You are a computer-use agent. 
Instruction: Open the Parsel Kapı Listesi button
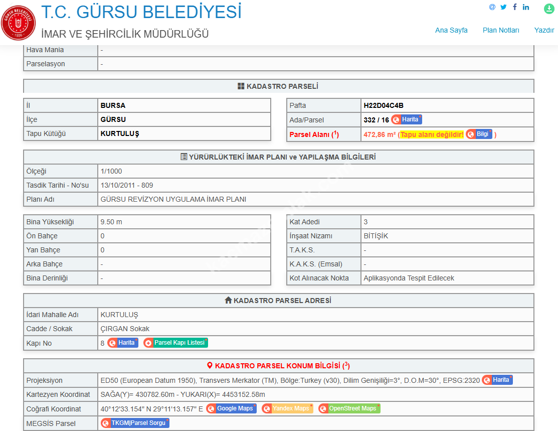[x=175, y=343]
